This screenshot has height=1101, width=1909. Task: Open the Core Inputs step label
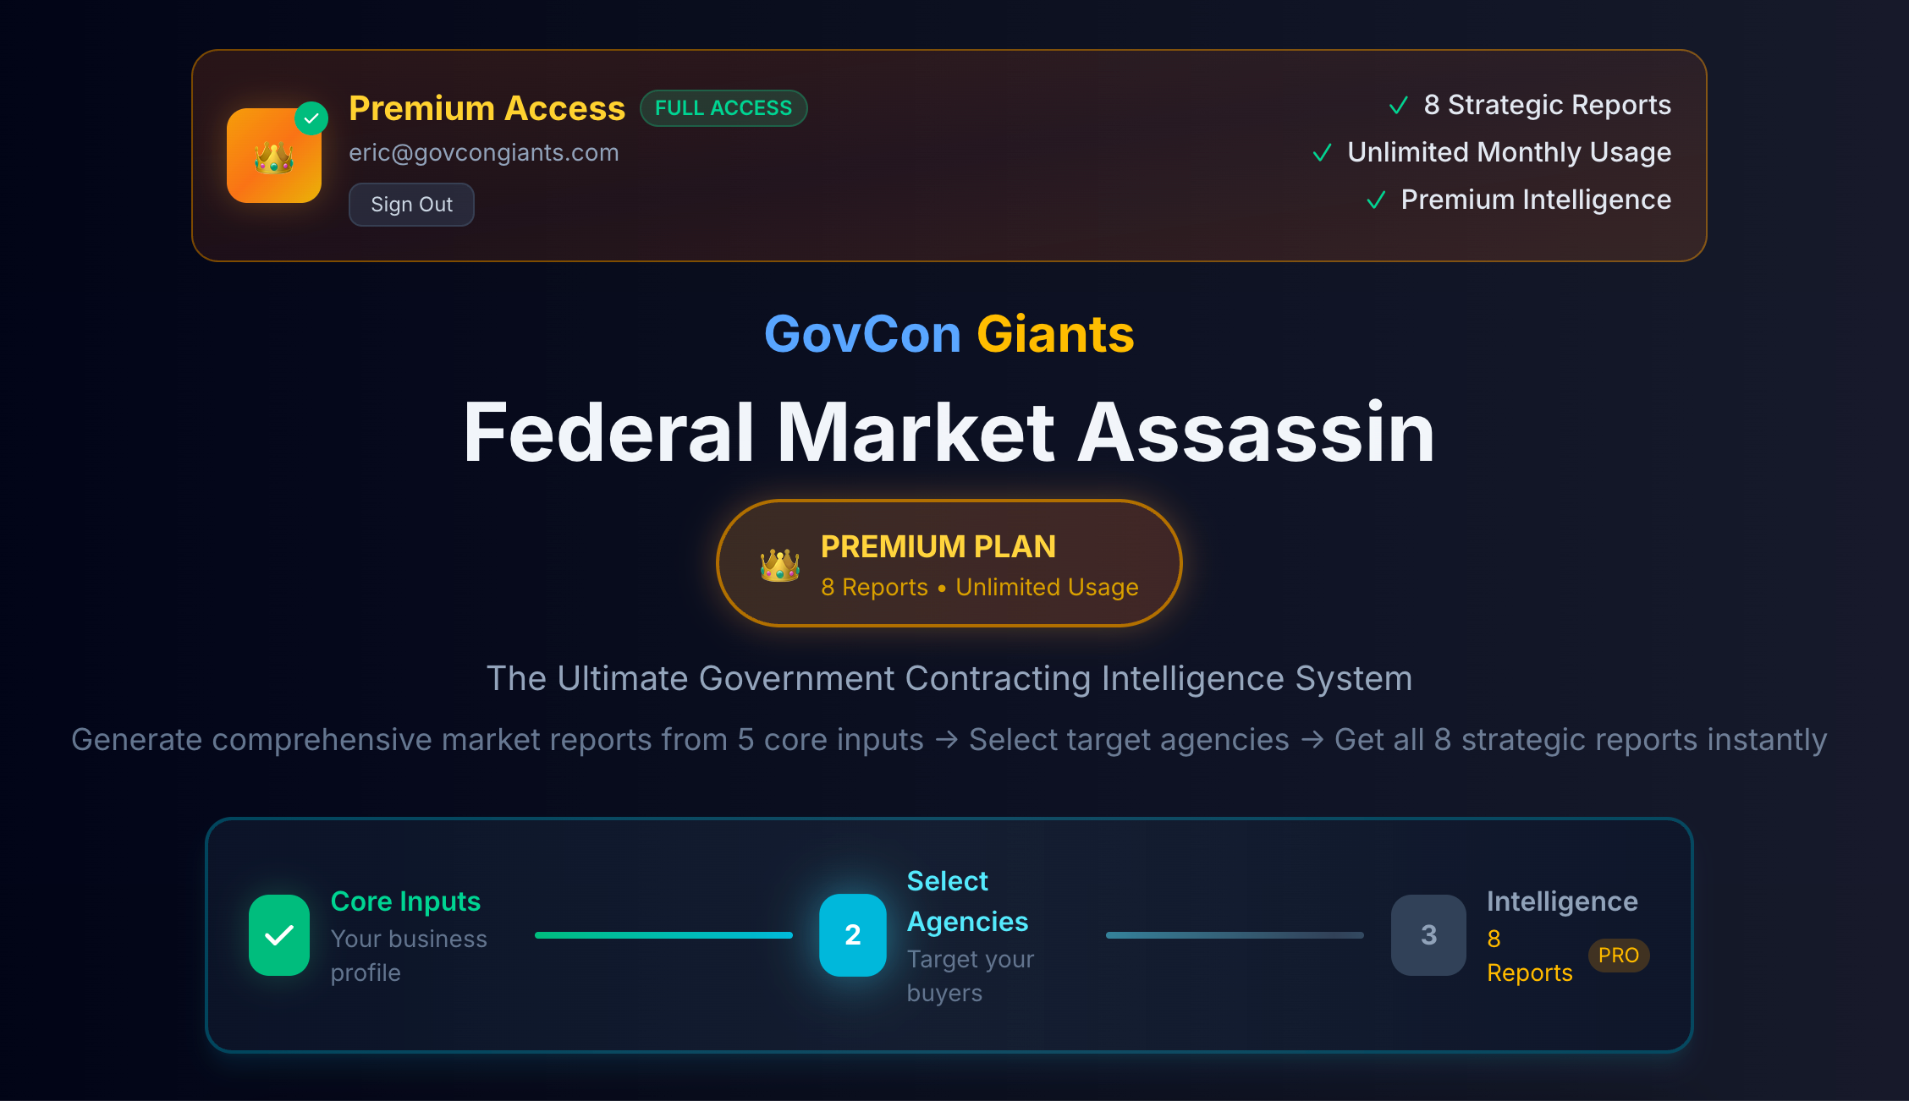pos(405,901)
